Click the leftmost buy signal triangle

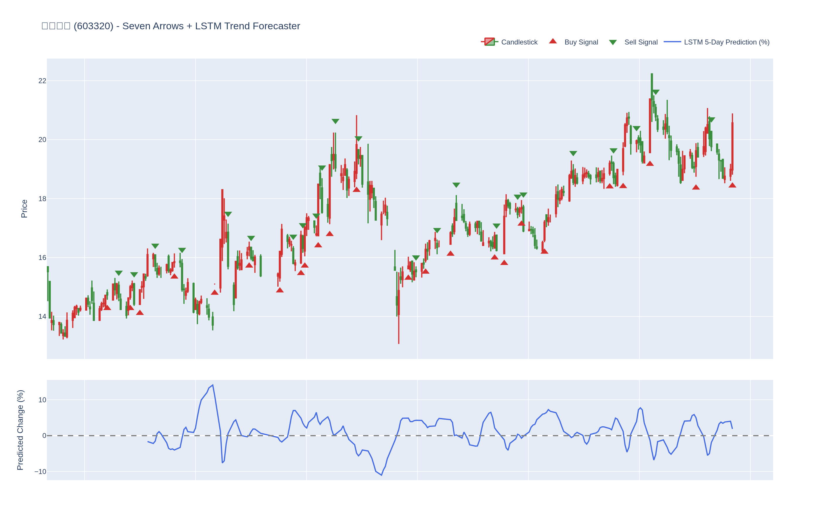click(x=107, y=308)
